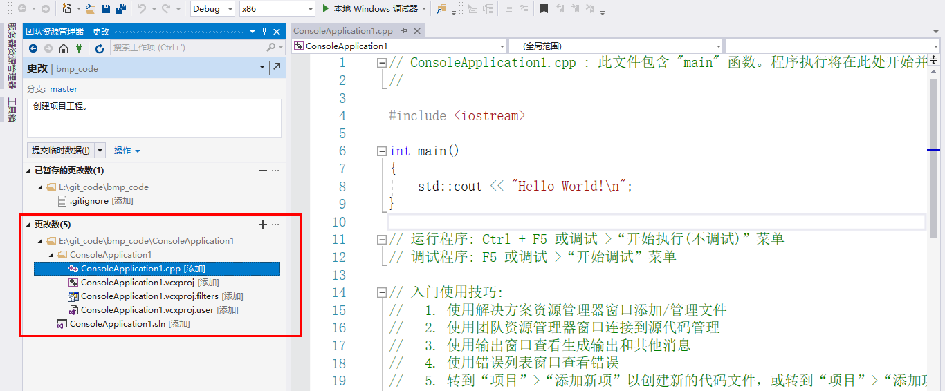Screen dimensions: 945x391
Task: Click the find in files toolbar icon
Action: (441, 9)
